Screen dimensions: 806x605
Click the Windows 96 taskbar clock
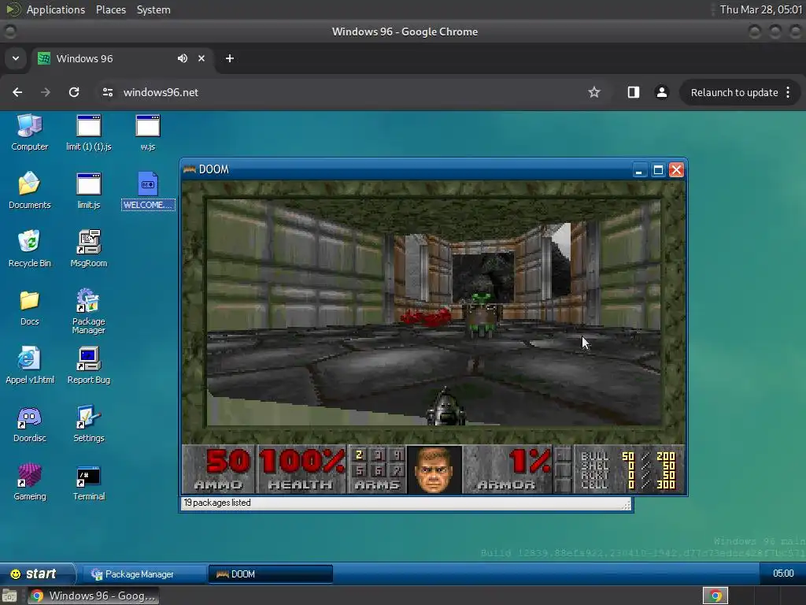pyautogui.click(x=783, y=573)
